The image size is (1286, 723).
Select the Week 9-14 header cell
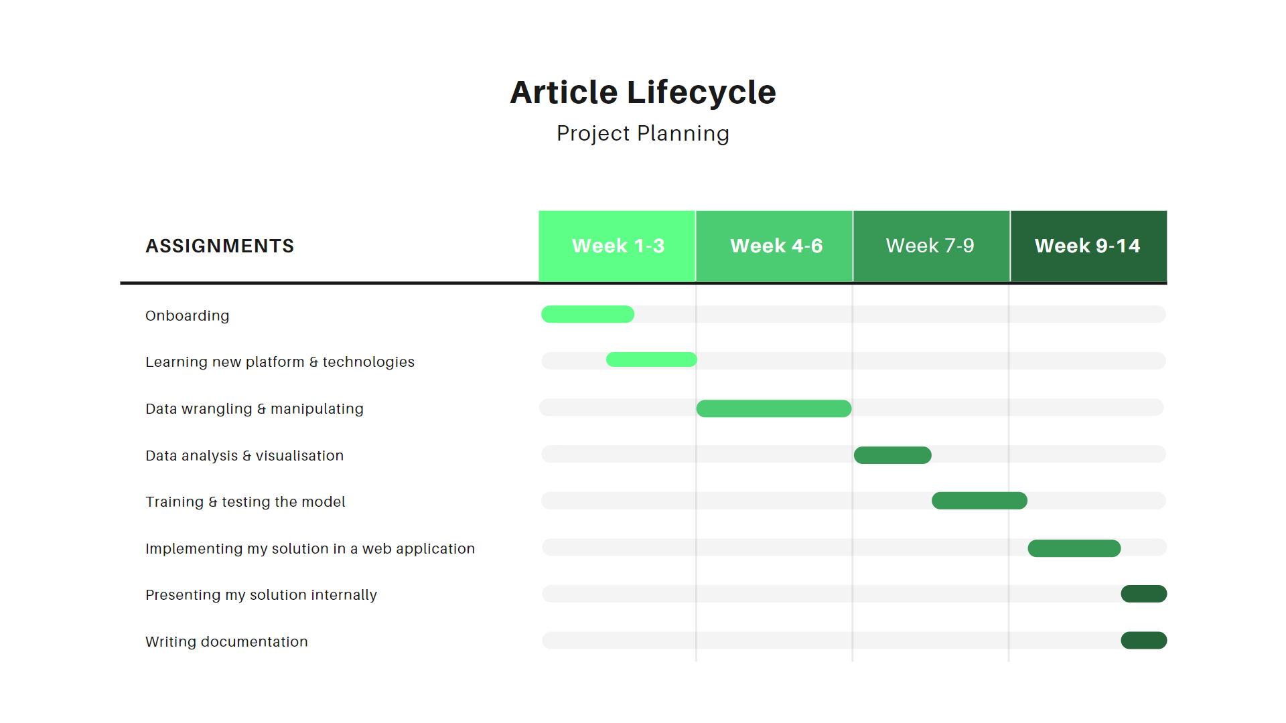point(1089,246)
